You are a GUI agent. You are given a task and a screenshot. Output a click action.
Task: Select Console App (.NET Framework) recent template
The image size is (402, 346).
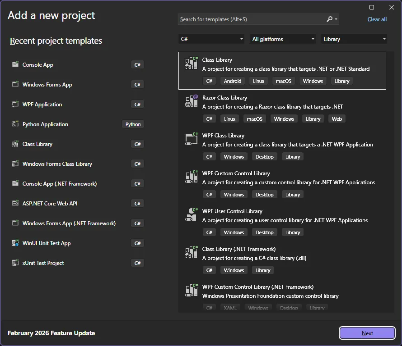point(78,184)
